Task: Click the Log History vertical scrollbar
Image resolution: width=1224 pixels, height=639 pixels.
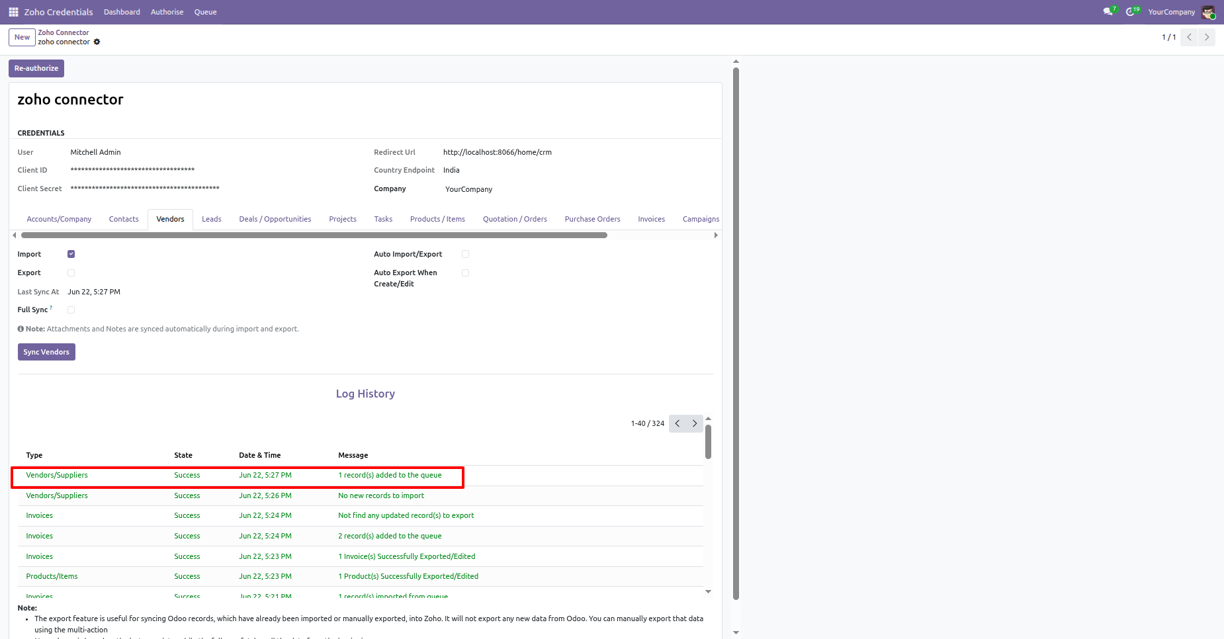Action: (708, 442)
